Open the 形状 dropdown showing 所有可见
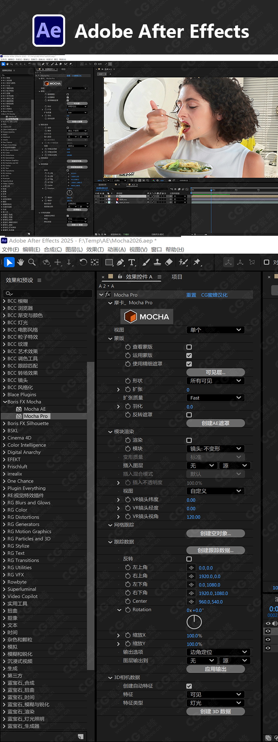Image resolution: width=278 pixels, height=742 pixels. pyautogui.click(x=215, y=381)
